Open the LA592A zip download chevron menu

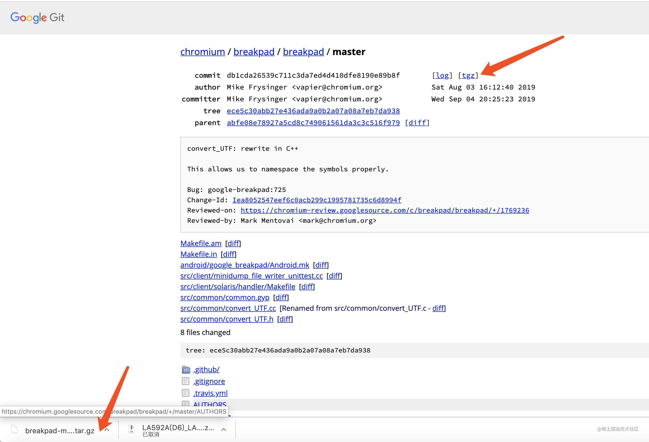click(x=224, y=430)
